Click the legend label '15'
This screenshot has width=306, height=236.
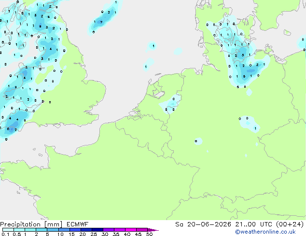click(x=71, y=234)
